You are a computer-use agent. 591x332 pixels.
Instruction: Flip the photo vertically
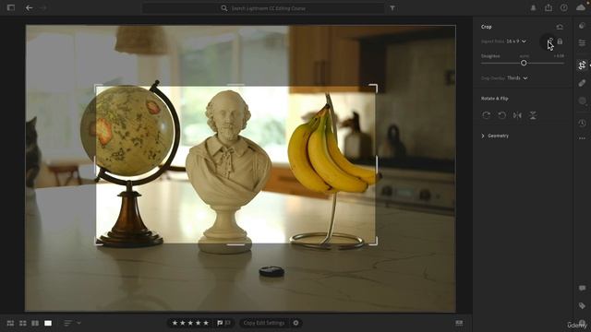pyautogui.click(x=533, y=115)
